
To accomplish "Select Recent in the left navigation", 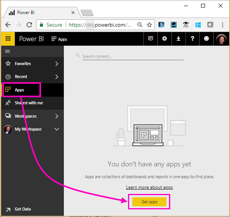I will pos(32,76).
